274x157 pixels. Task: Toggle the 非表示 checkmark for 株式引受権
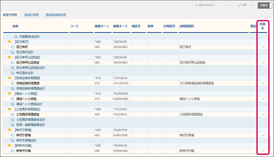point(263,135)
